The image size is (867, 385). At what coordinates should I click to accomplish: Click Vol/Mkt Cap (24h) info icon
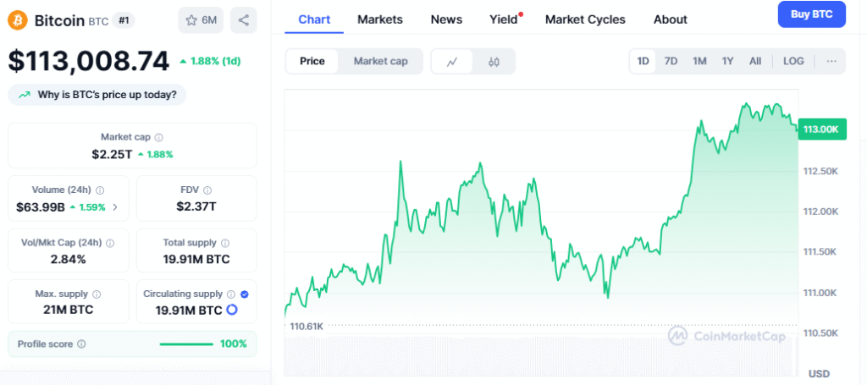click(110, 243)
